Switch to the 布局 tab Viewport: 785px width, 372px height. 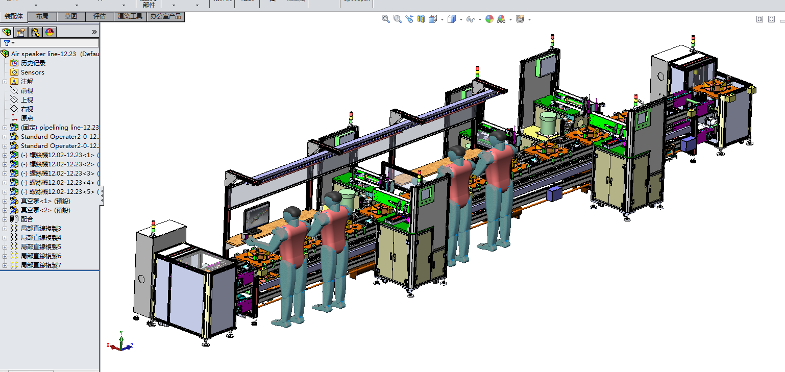point(42,16)
